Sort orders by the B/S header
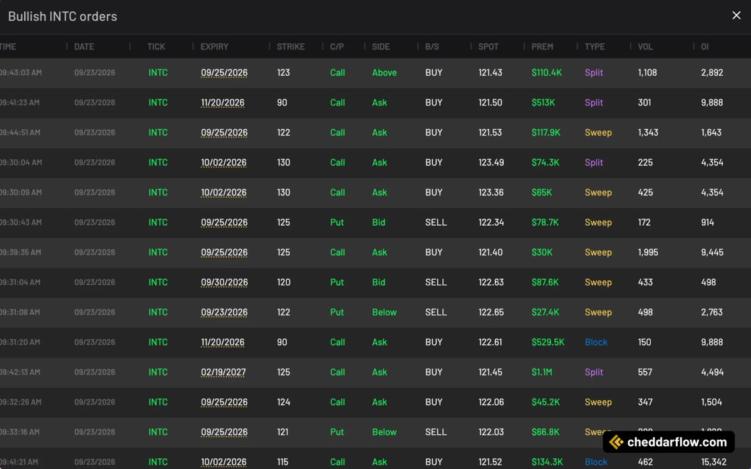Screen dimensions: 751x469 432,46
